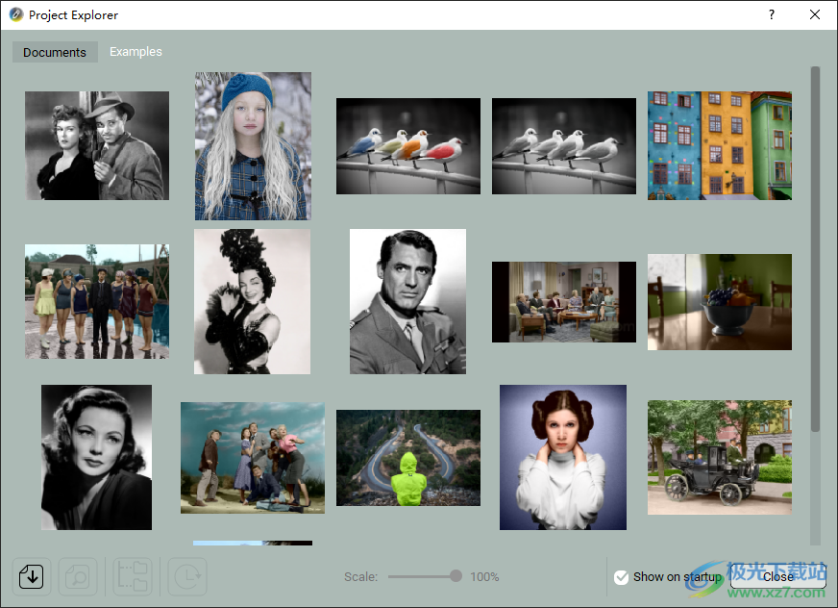838x608 pixels.
Task: Select the man in military uniform portrait
Action: click(407, 301)
